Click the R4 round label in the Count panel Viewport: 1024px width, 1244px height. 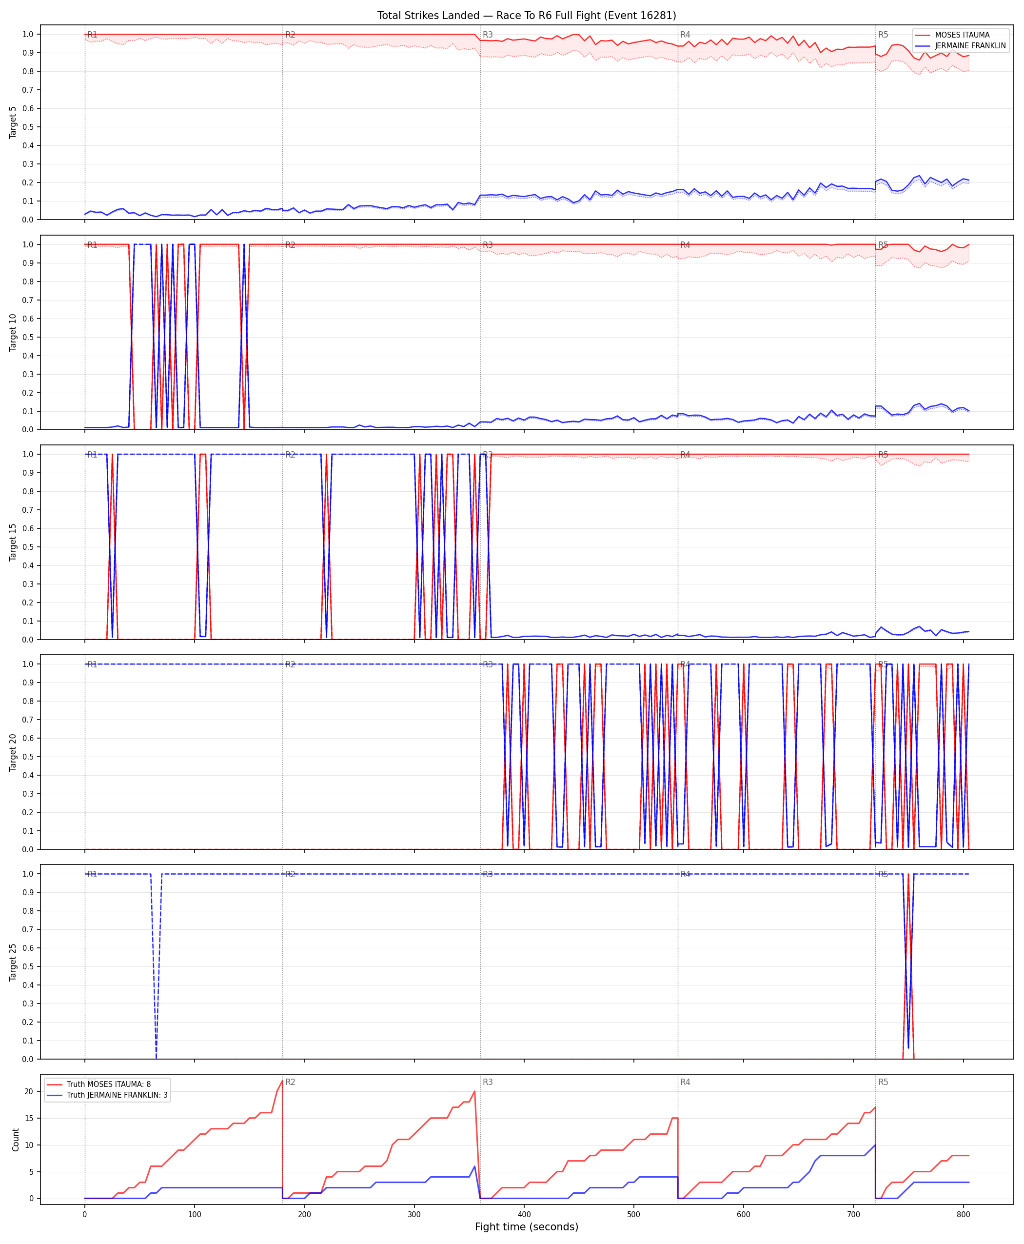pos(686,1083)
